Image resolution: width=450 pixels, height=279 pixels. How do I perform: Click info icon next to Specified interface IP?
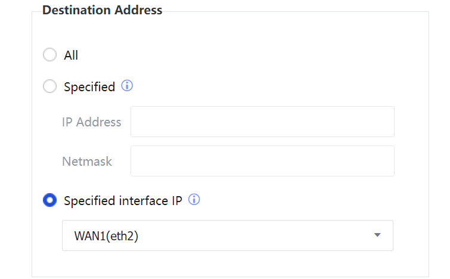pyautogui.click(x=194, y=200)
